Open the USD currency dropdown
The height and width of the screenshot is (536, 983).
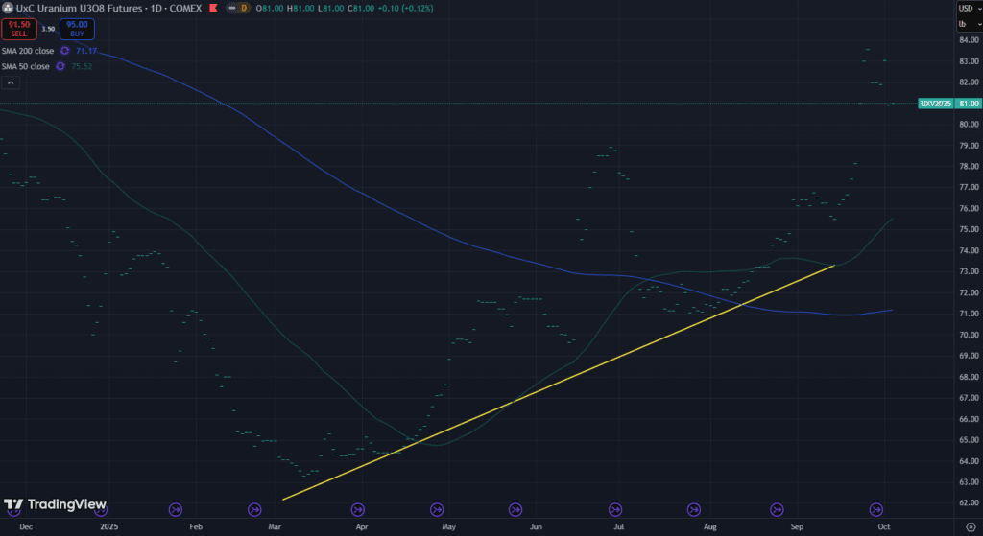(x=969, y=8)
